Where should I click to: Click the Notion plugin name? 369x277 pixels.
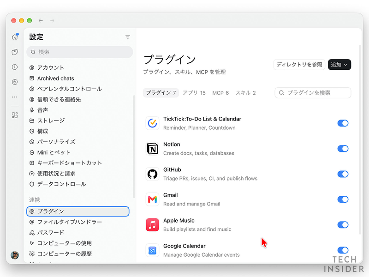(x=172, y=145)
